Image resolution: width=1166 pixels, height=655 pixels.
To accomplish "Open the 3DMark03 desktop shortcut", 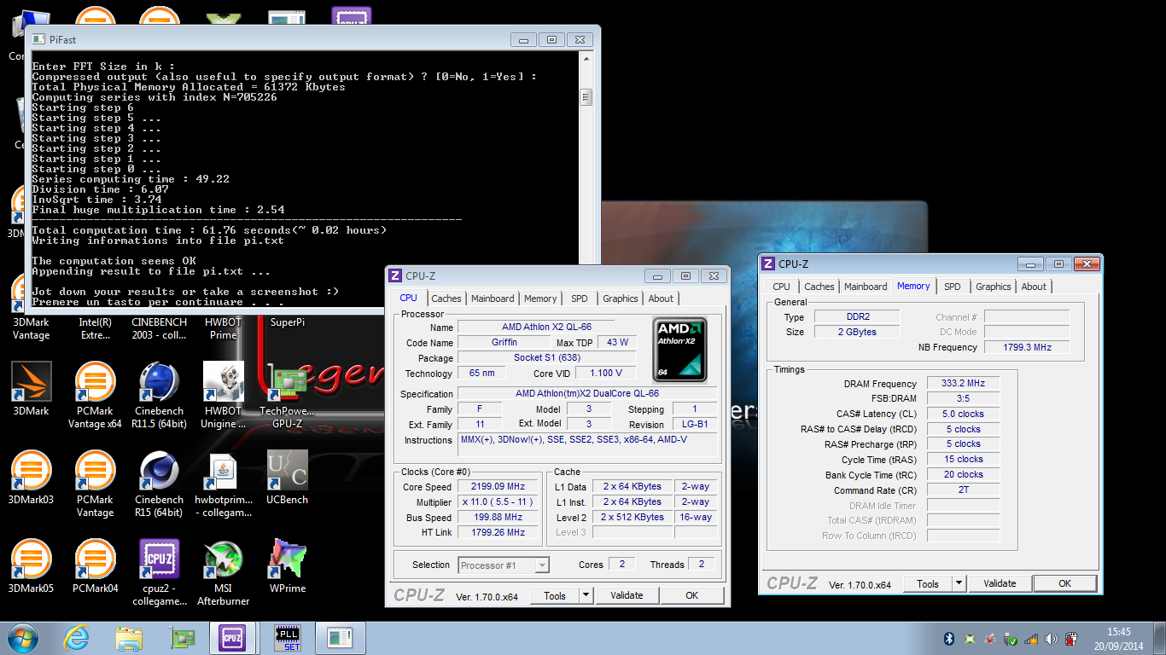I will pyautogui.click(x=32, y=478).
